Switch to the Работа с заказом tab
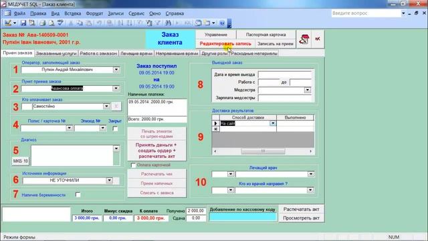 click(98, 54)
